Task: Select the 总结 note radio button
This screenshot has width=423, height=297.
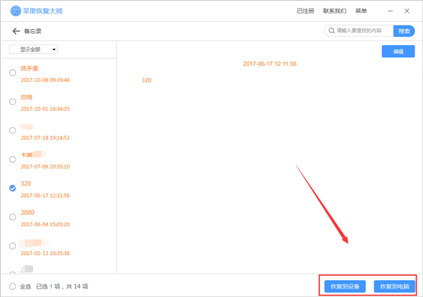Action: tap(13, 102)
